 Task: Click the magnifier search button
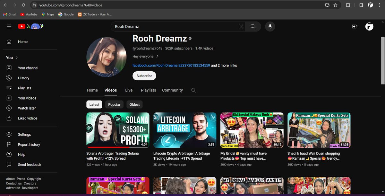pos(253,26)
